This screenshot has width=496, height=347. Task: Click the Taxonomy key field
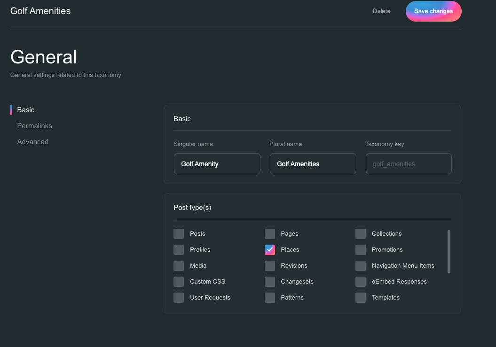pyautogui.click(x=408, y=164)
